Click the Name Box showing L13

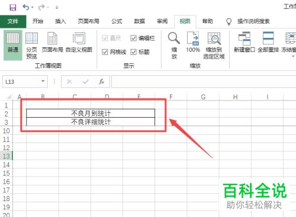pyautogui.click(x=21, y=82)
